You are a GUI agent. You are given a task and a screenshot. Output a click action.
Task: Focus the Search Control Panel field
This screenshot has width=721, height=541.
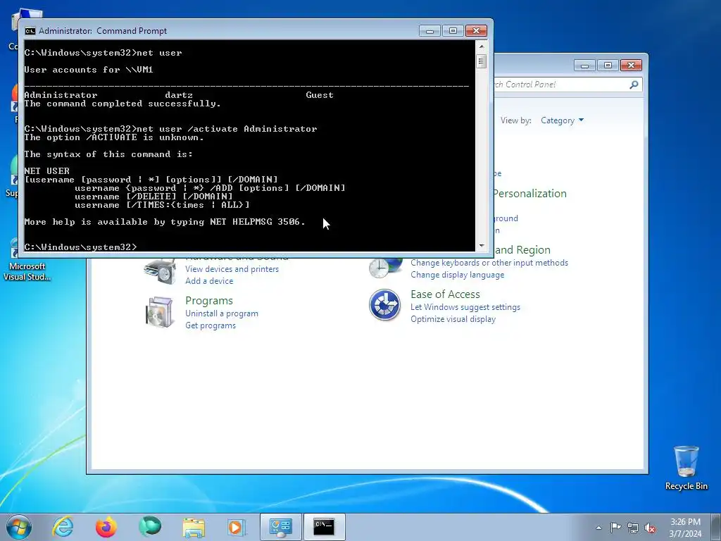point(568,85)
